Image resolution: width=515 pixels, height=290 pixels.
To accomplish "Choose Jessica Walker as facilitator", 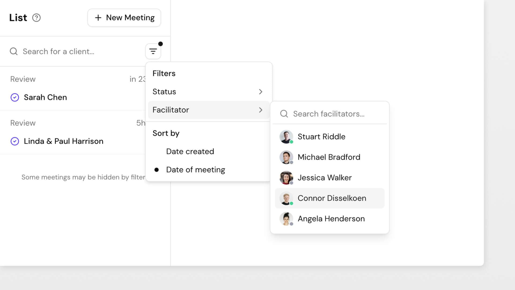I will click(x=325, y=177).
